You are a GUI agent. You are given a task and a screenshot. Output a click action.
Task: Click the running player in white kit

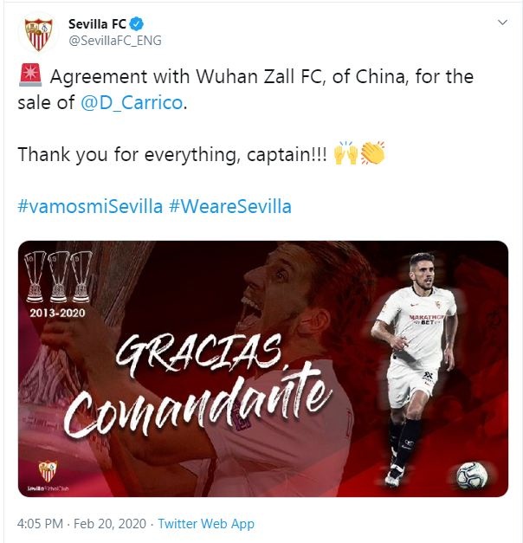pos(414,370)
